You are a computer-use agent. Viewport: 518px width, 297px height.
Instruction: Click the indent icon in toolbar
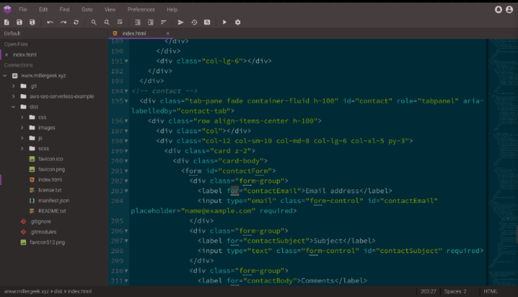[137, 22]
